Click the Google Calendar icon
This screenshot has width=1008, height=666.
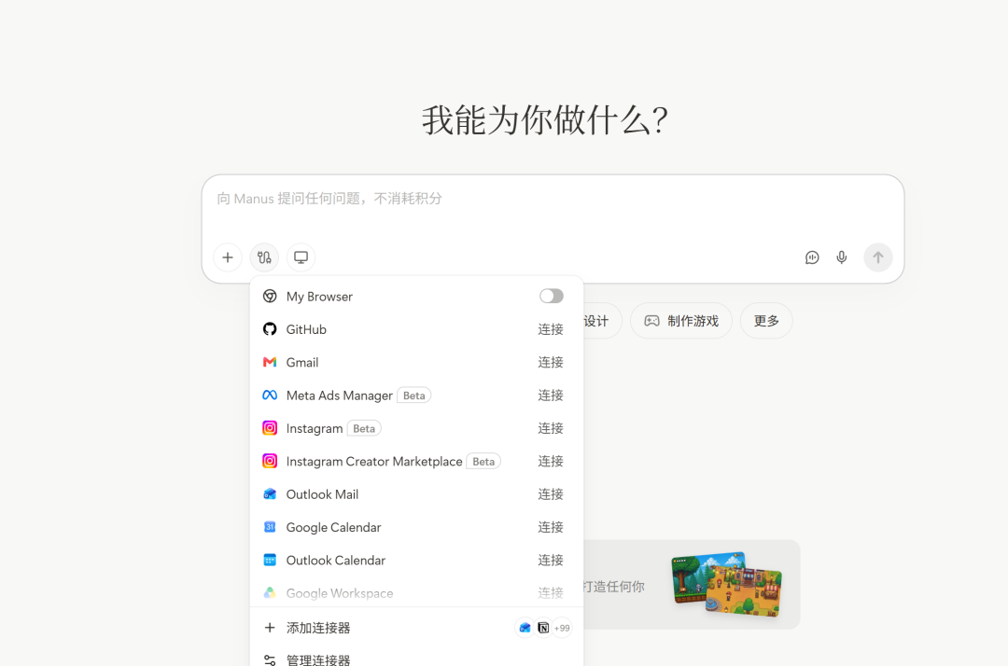(x=270, y=527)
